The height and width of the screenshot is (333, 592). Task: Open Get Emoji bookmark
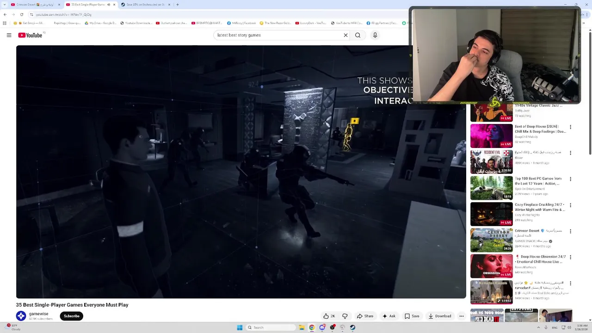[x=29, y=23]
